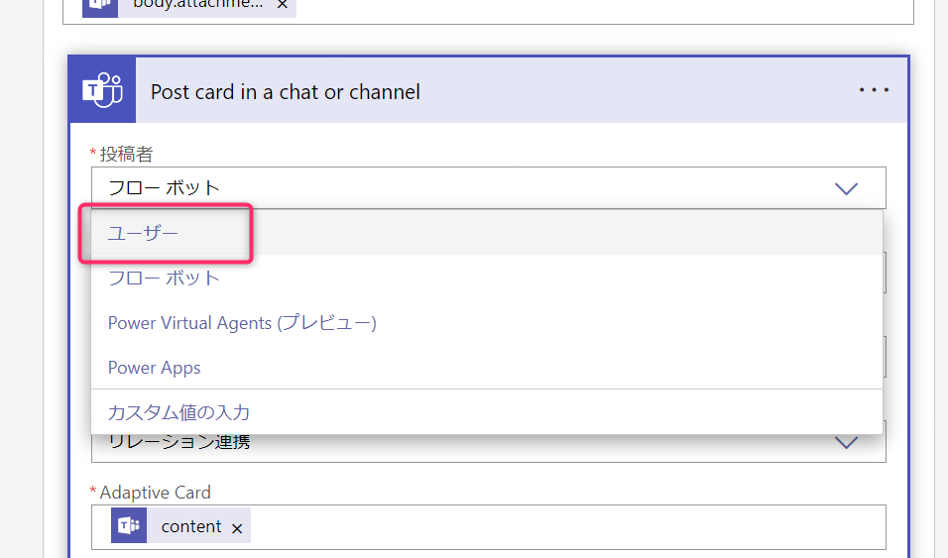Select ユーザー from the poster dropdown list
This screenshot has width=948, height=558.
487,233
